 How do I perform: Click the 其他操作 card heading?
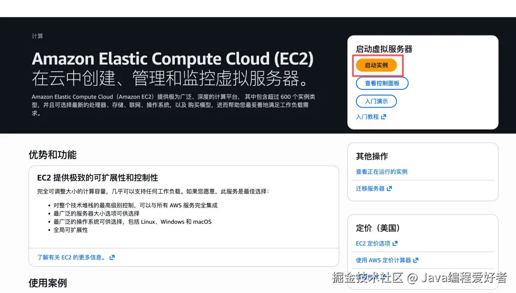pos(372,156)
